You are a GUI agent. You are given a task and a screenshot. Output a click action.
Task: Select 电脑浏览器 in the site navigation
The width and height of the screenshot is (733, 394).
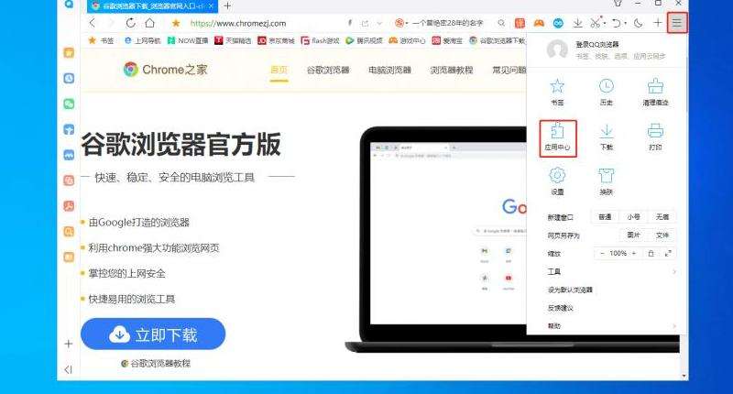click(x=389, y=71)
